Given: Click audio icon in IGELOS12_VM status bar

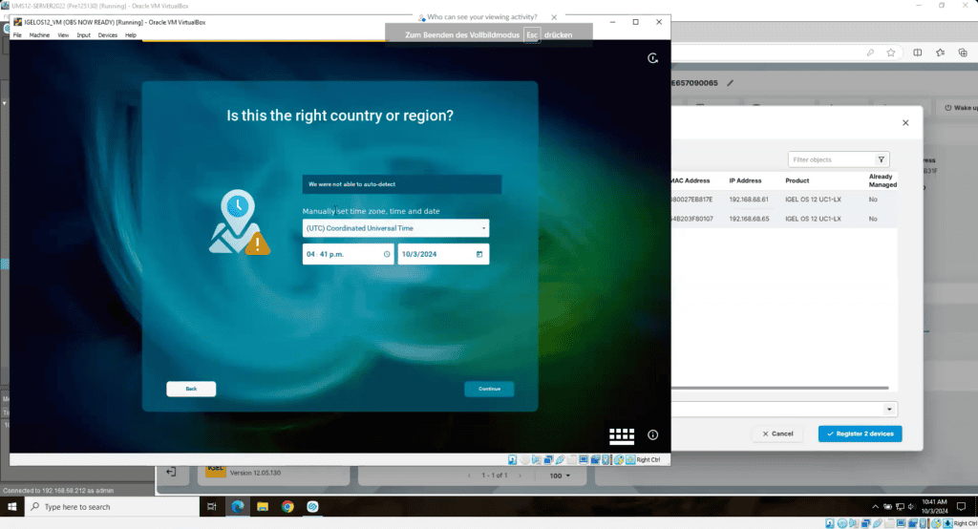Looking at the screenshot, I should 536,459.
